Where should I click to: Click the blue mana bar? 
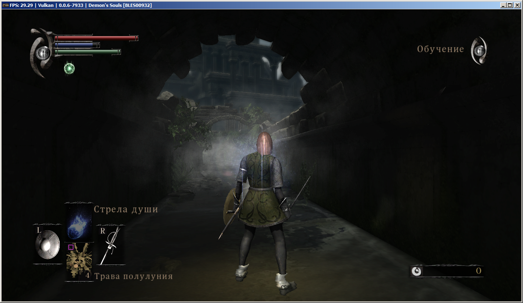point(77,45)
